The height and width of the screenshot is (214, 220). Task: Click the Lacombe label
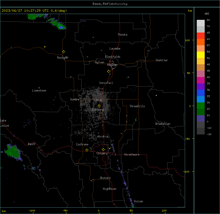tap(115, 49)
